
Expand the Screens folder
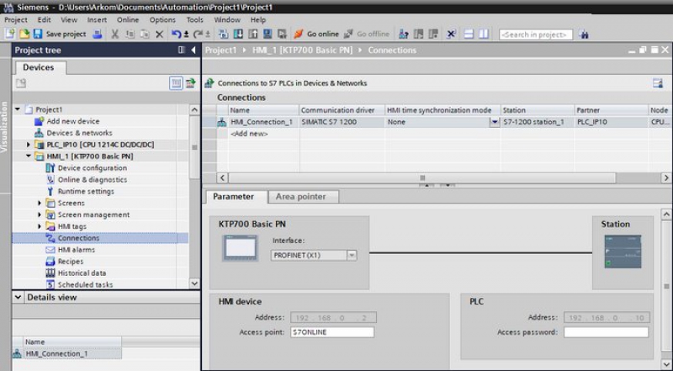click(x=40, y=203)
